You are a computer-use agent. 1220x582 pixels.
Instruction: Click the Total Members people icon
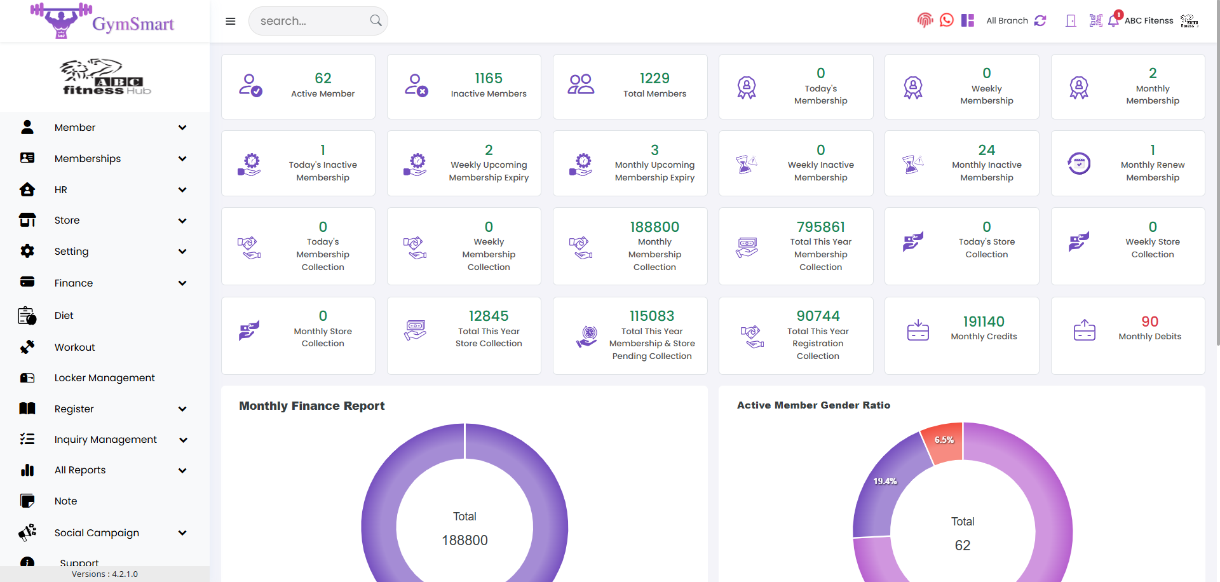(x=581, y=85)
